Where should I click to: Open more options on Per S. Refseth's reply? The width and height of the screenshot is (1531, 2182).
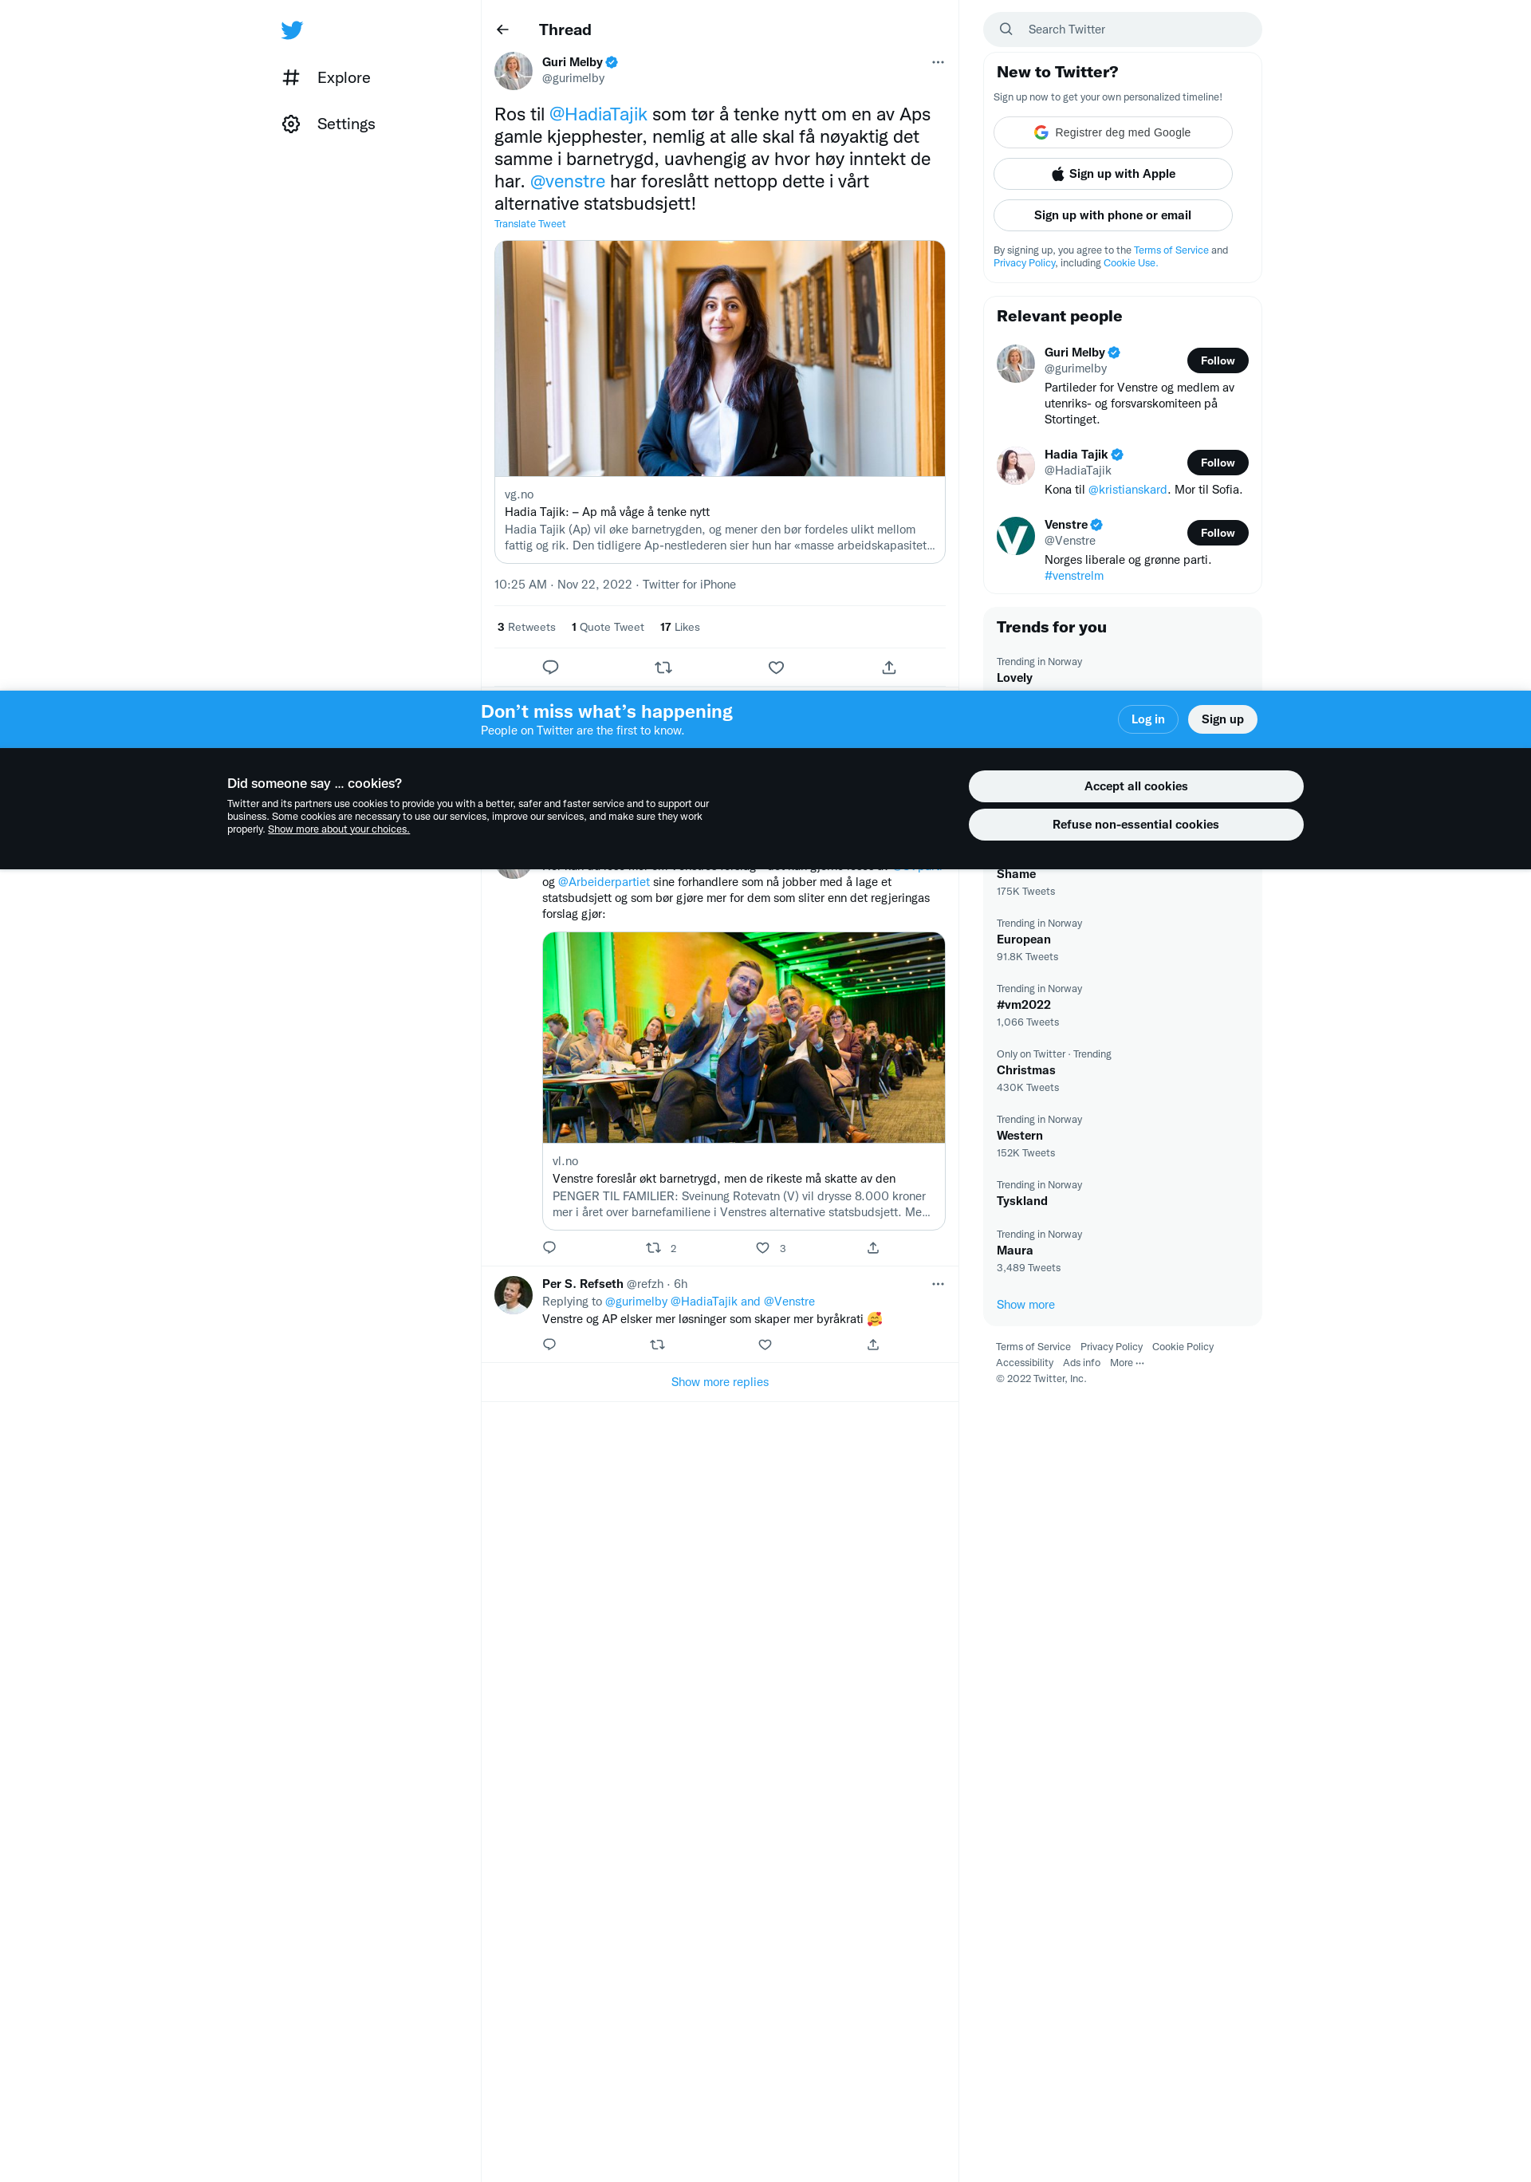938,1284
